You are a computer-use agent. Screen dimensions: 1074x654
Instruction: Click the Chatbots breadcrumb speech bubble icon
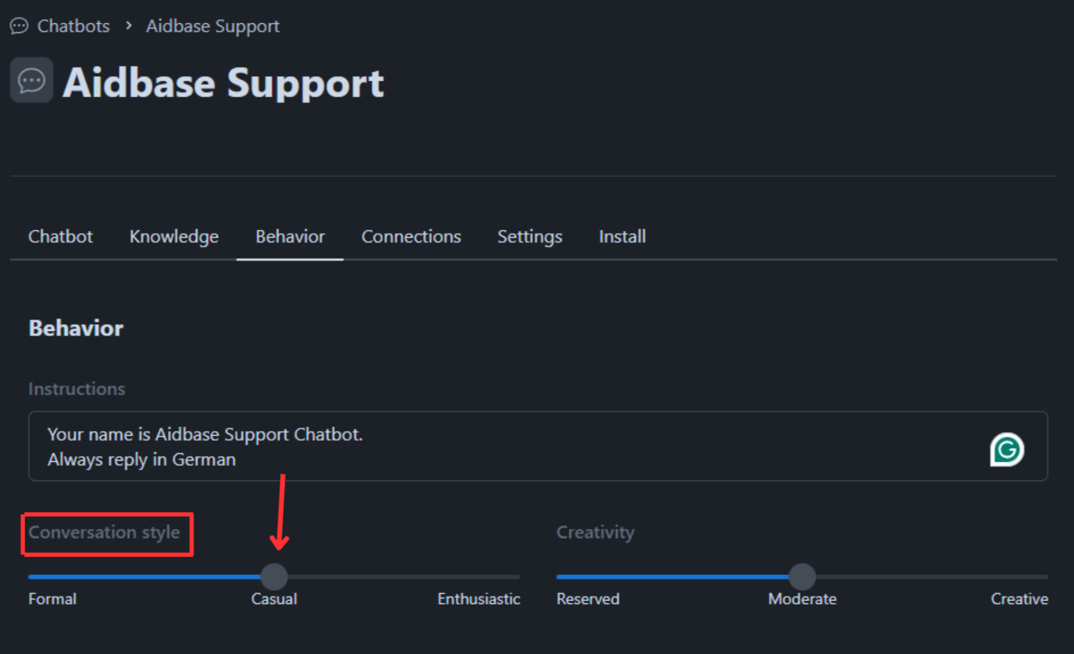click(x=19, y=26)
